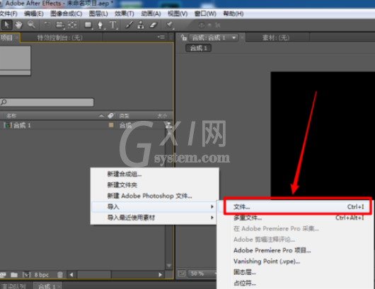Click the interpret footage icon at panel bottom
The image size is (375, 289).
click(x=3, y=275)
